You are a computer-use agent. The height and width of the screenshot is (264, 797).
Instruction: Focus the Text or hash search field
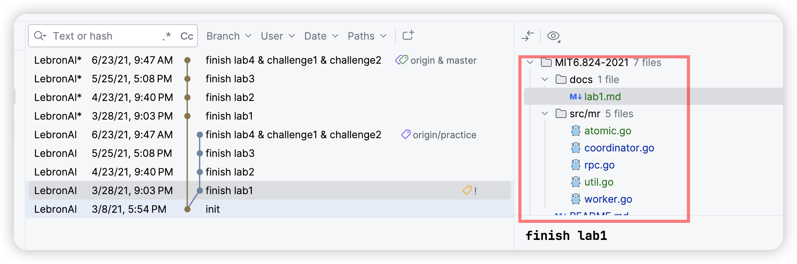point(105,36)
